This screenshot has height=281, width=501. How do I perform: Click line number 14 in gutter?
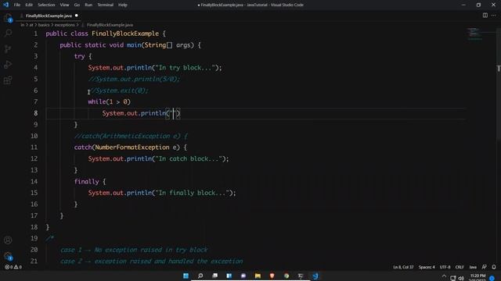[34, 181]
